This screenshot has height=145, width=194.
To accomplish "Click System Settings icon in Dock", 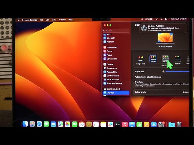I will click(161, 124).
